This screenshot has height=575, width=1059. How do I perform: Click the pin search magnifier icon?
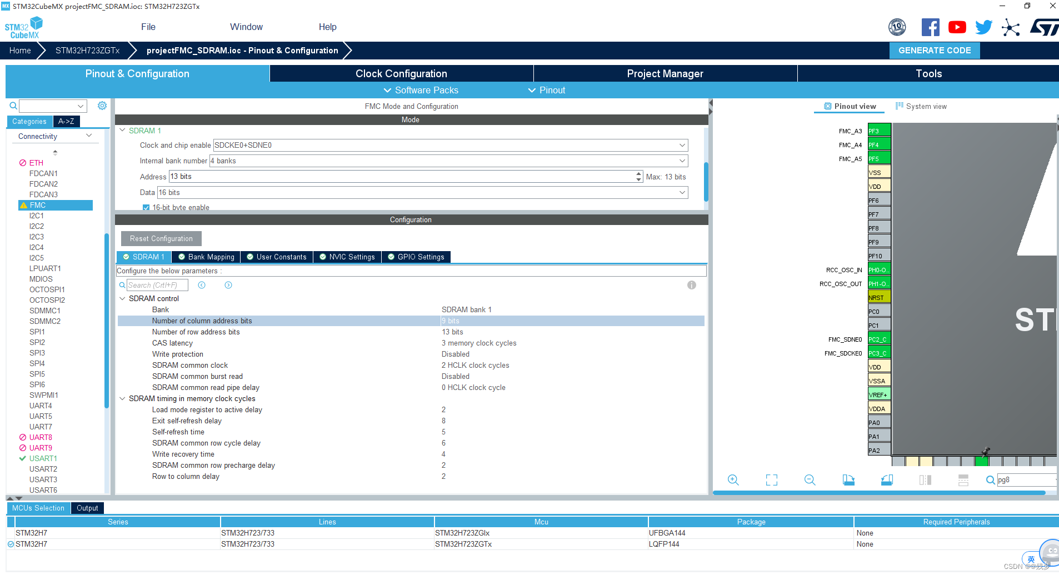click(991, 480)
